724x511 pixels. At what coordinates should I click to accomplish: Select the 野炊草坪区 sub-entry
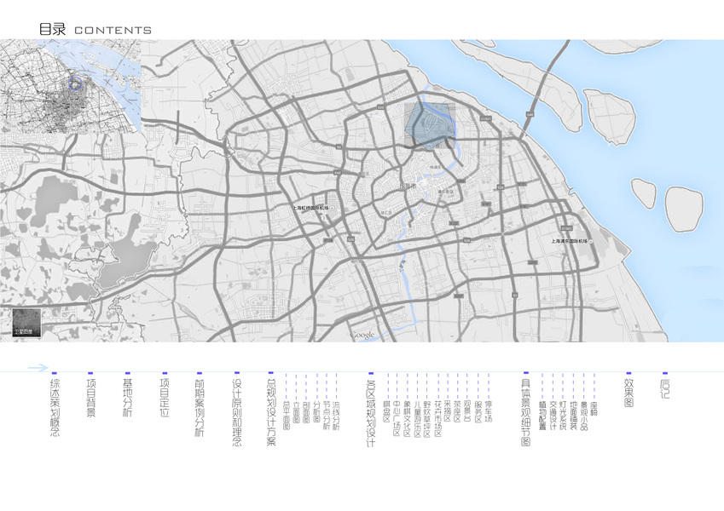(x=427, y=419)
